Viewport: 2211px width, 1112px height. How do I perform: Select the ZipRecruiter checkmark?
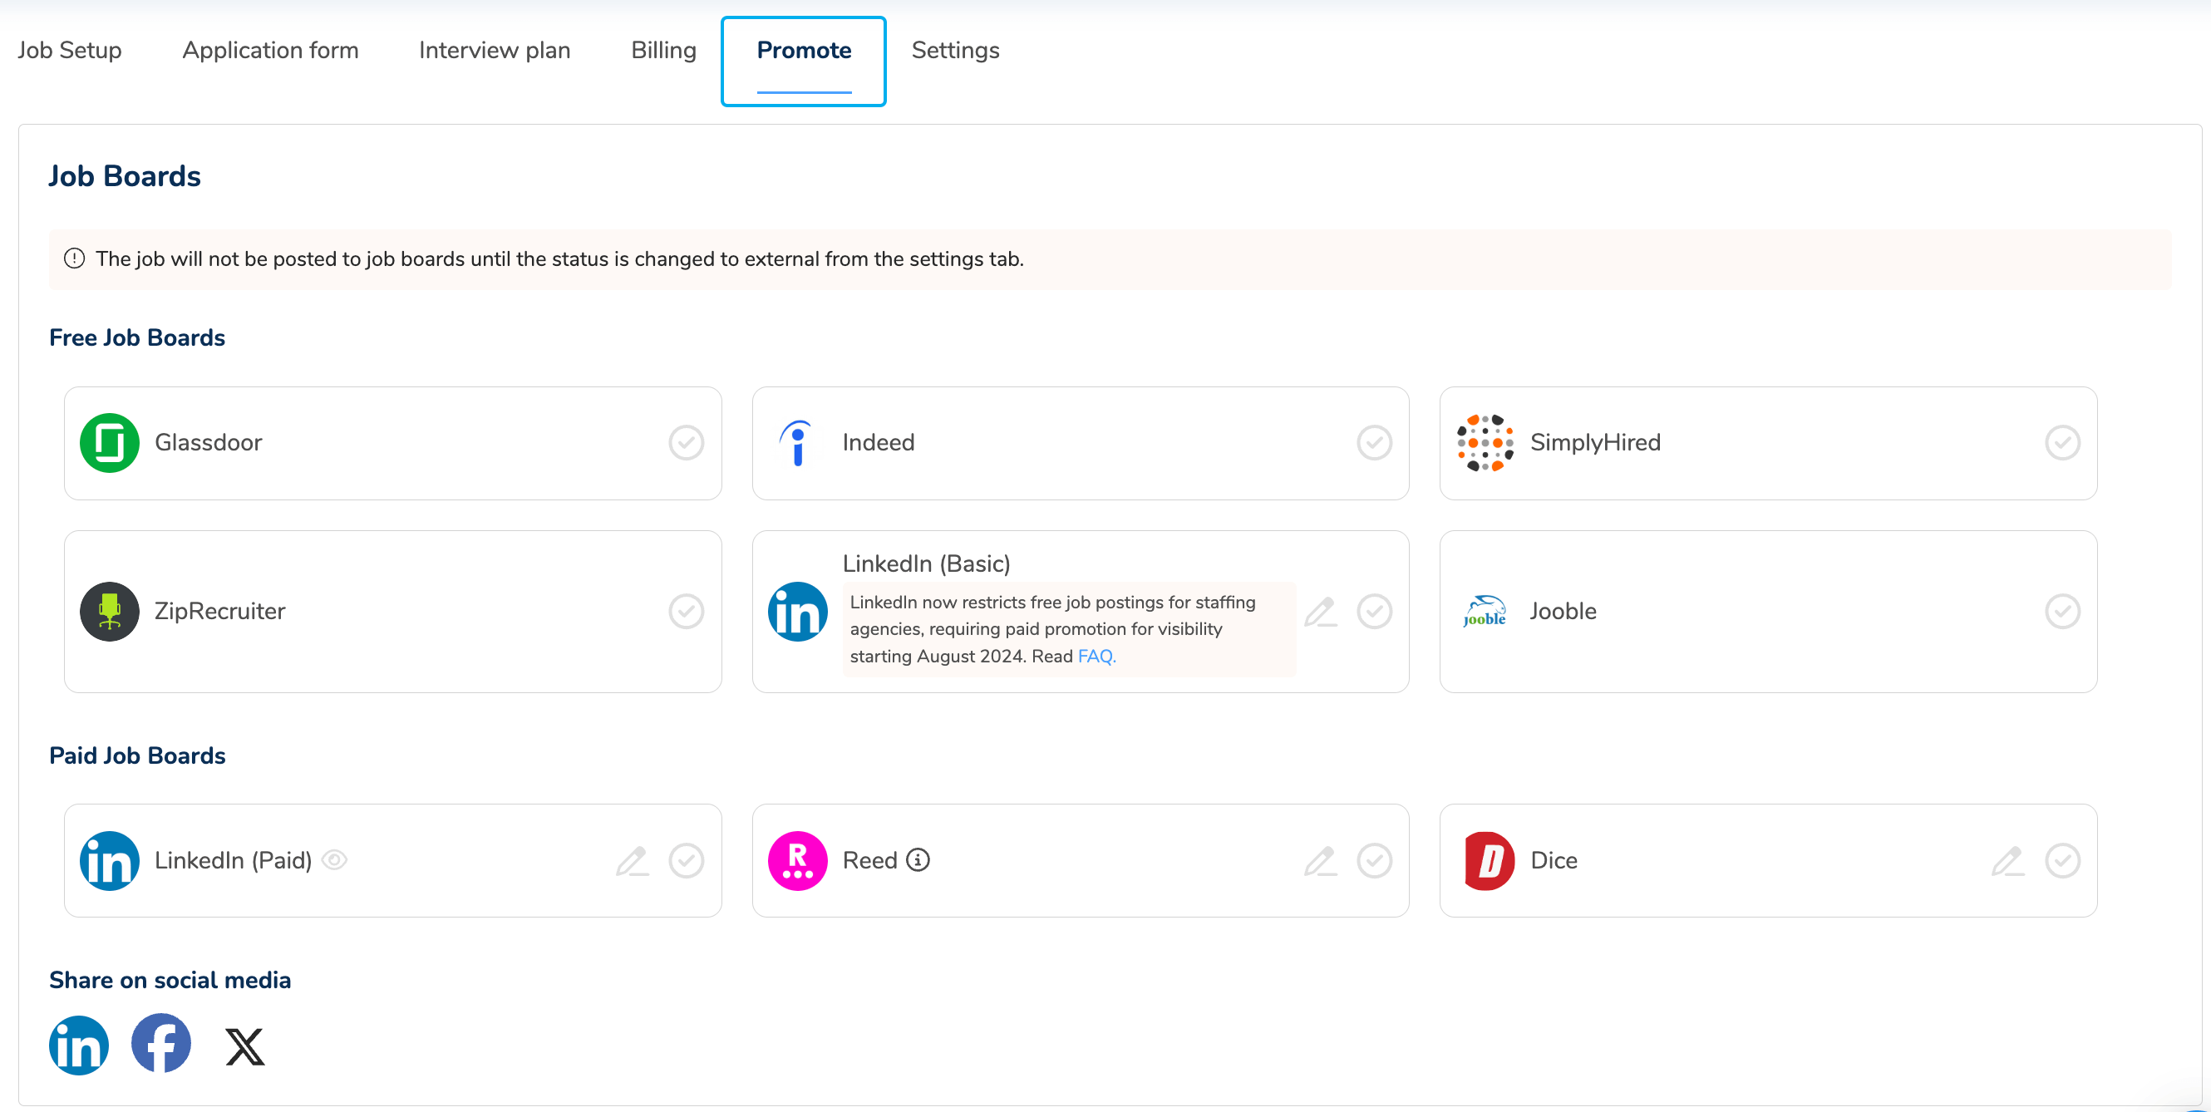point(687,612)
